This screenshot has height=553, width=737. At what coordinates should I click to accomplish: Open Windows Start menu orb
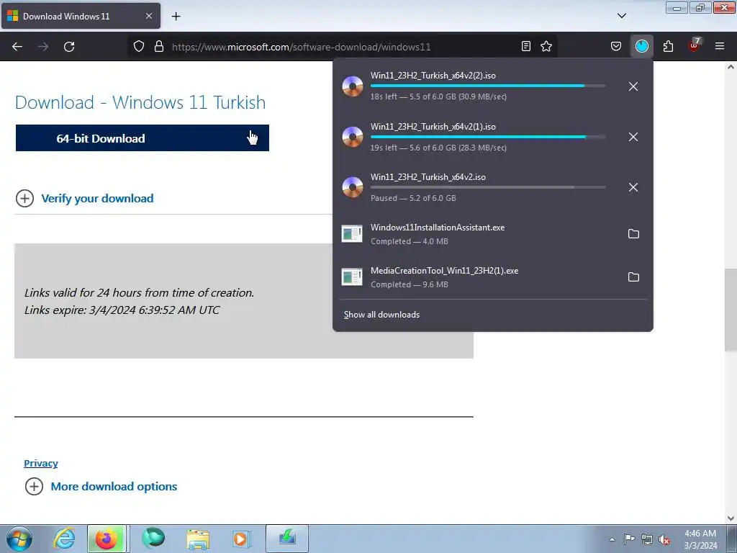click(19, 539)
